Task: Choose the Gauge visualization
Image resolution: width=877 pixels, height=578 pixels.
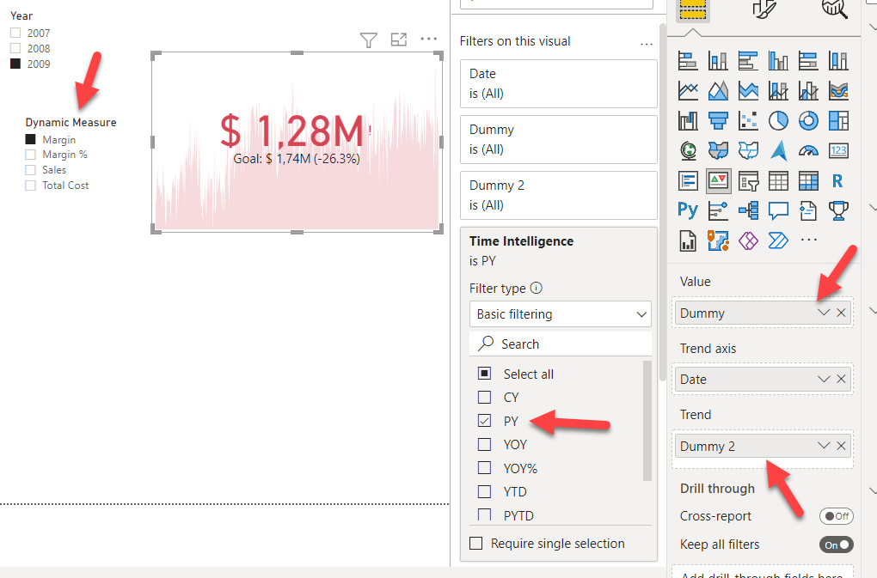Action: click(809, 151)
